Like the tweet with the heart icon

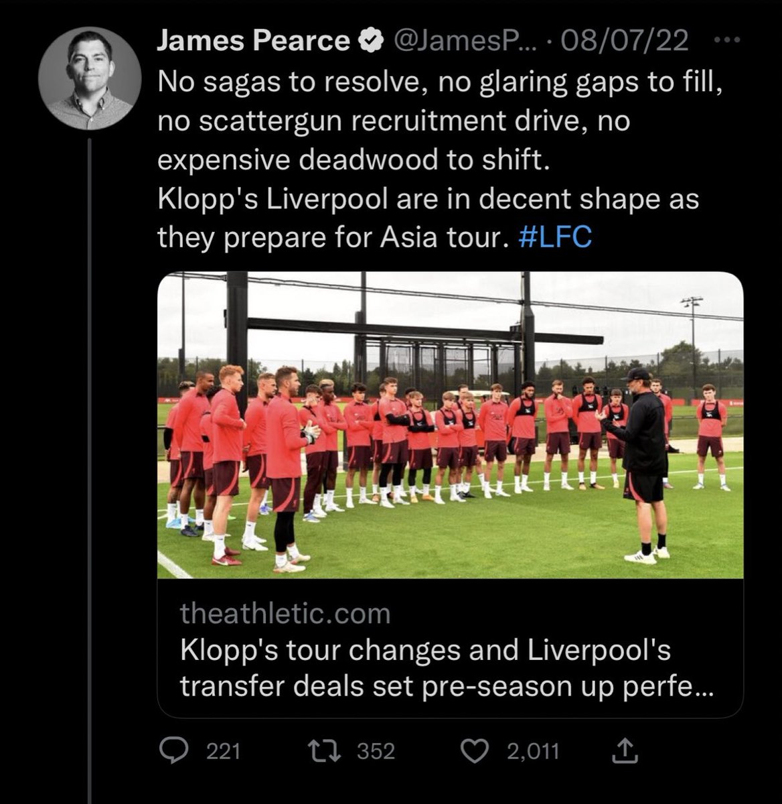click(x=476, y=751)
